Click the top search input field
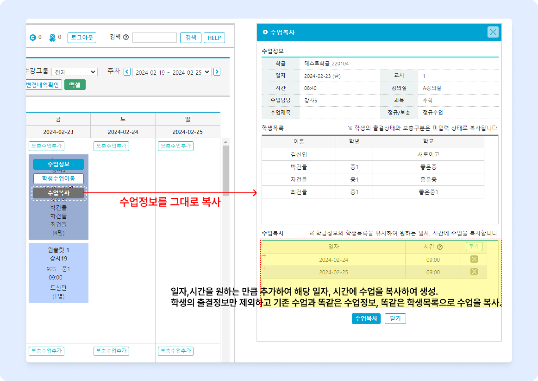 pos(154,38)
